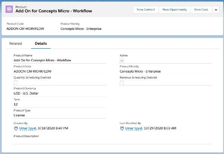Enable the Quantity Scheduling Enabled checkbox
Screen dimensions: 224x154
click(x=16, y=83)
